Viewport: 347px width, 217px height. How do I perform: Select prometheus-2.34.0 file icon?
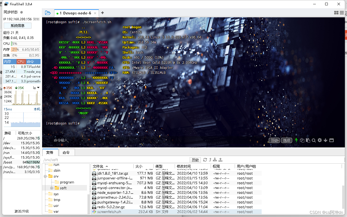[x=94, y=197]
